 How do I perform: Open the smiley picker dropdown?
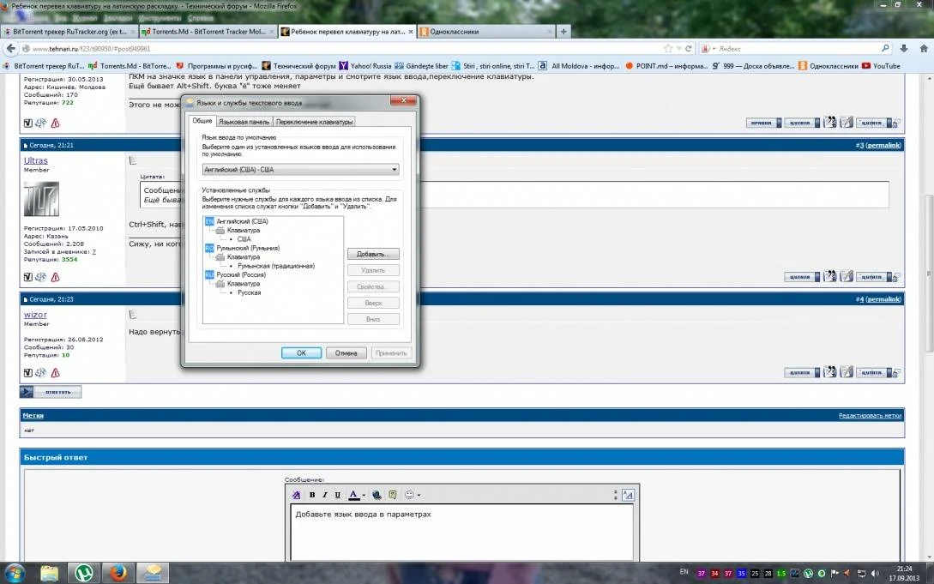419,495
